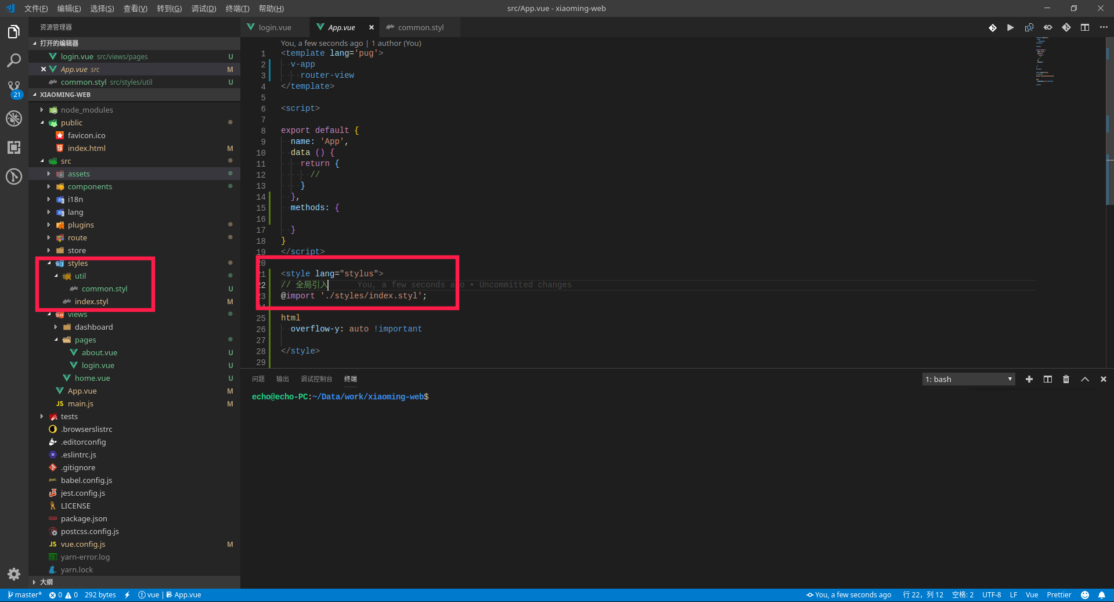Screen dimensions: 1114x602
Task: Click the Vue language mode in status bar
Action: tap(1032, 595)
